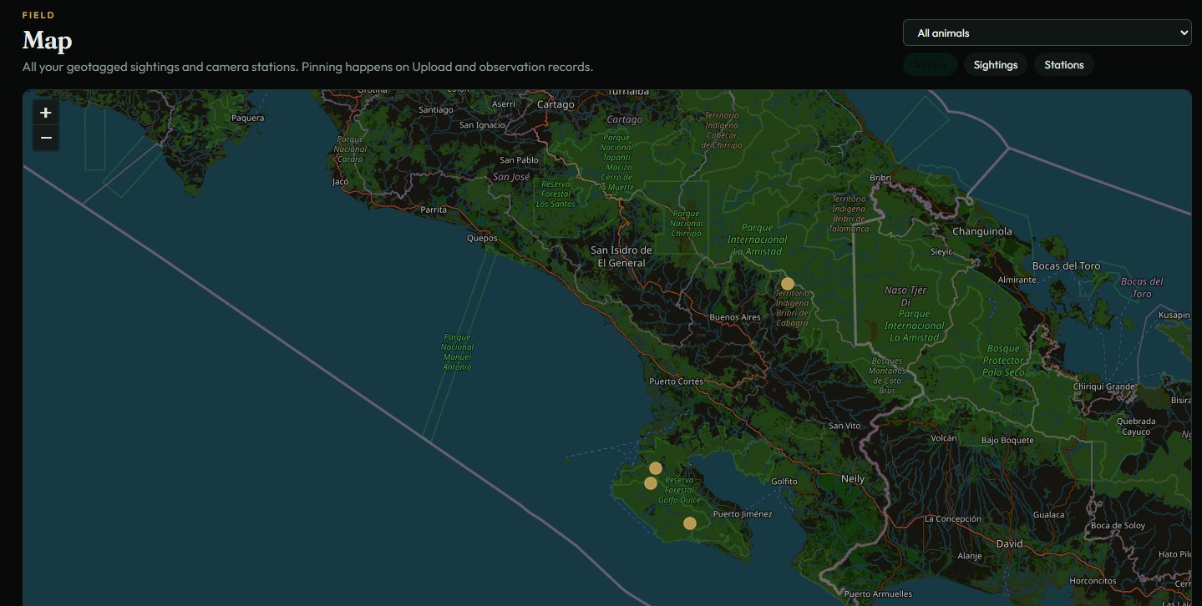This screenshot has height=606, width=1202.
Task: Click the Bosque Protector Palo Seco label
Action: tap(1004, 360)
